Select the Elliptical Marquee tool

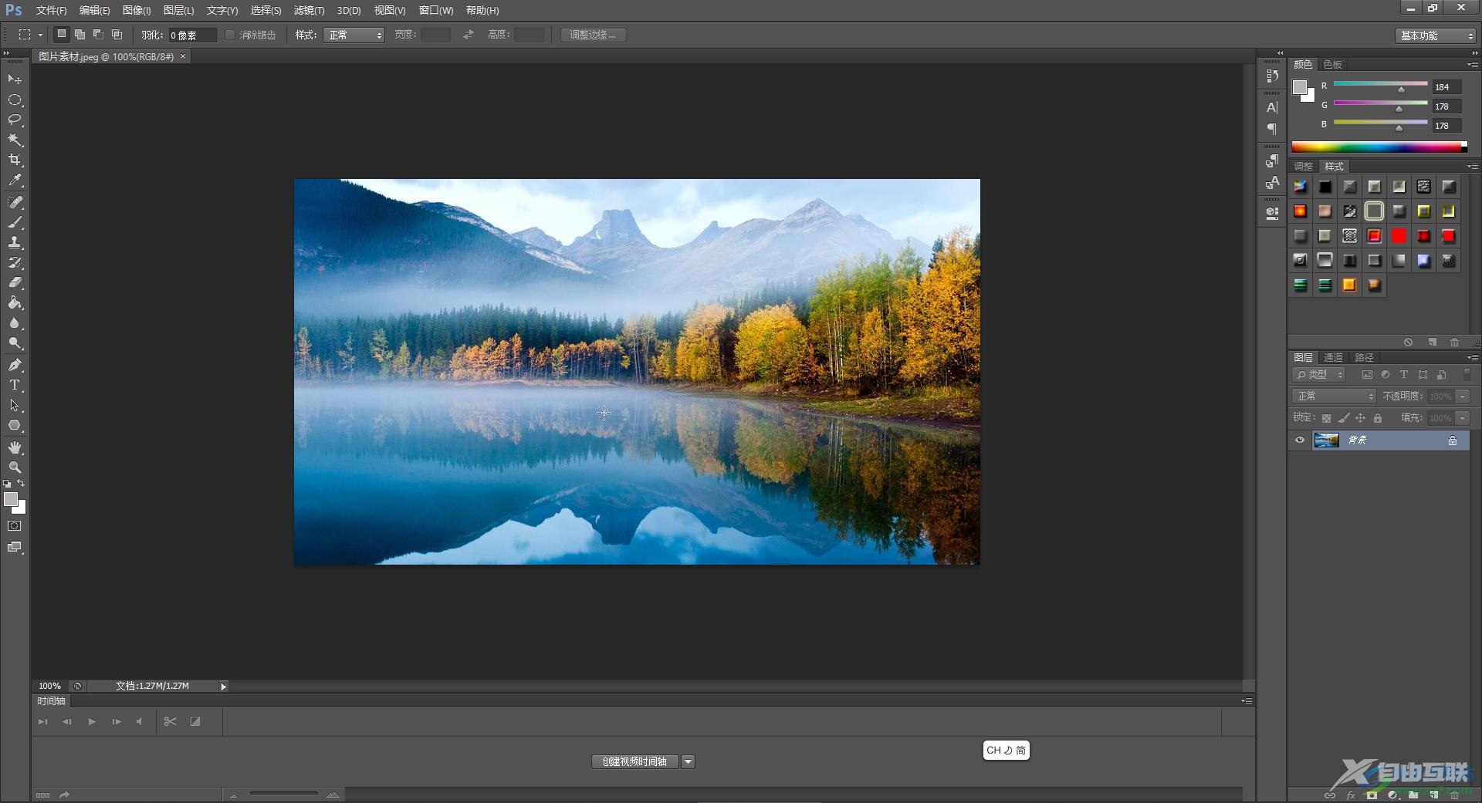15,100
